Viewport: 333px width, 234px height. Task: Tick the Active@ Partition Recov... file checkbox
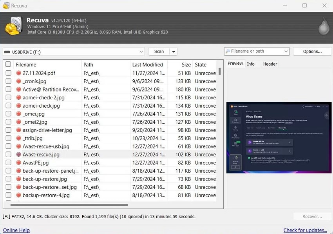[9, 89]
